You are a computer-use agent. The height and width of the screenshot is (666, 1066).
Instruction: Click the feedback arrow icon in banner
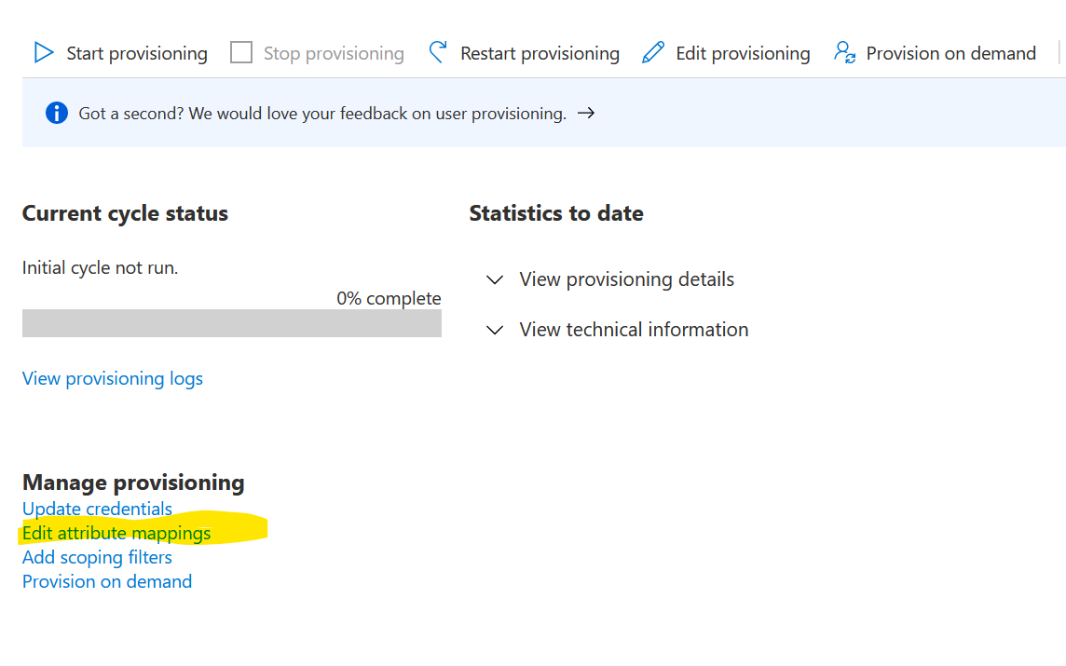tap(586, 113)
